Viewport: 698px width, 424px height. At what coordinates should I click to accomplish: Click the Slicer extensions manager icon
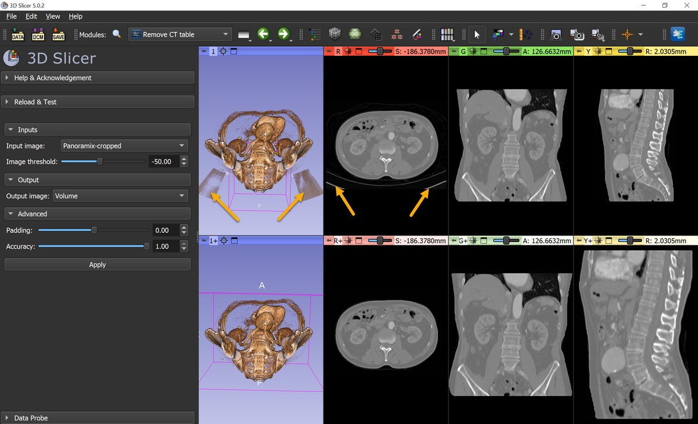(678, 34)
